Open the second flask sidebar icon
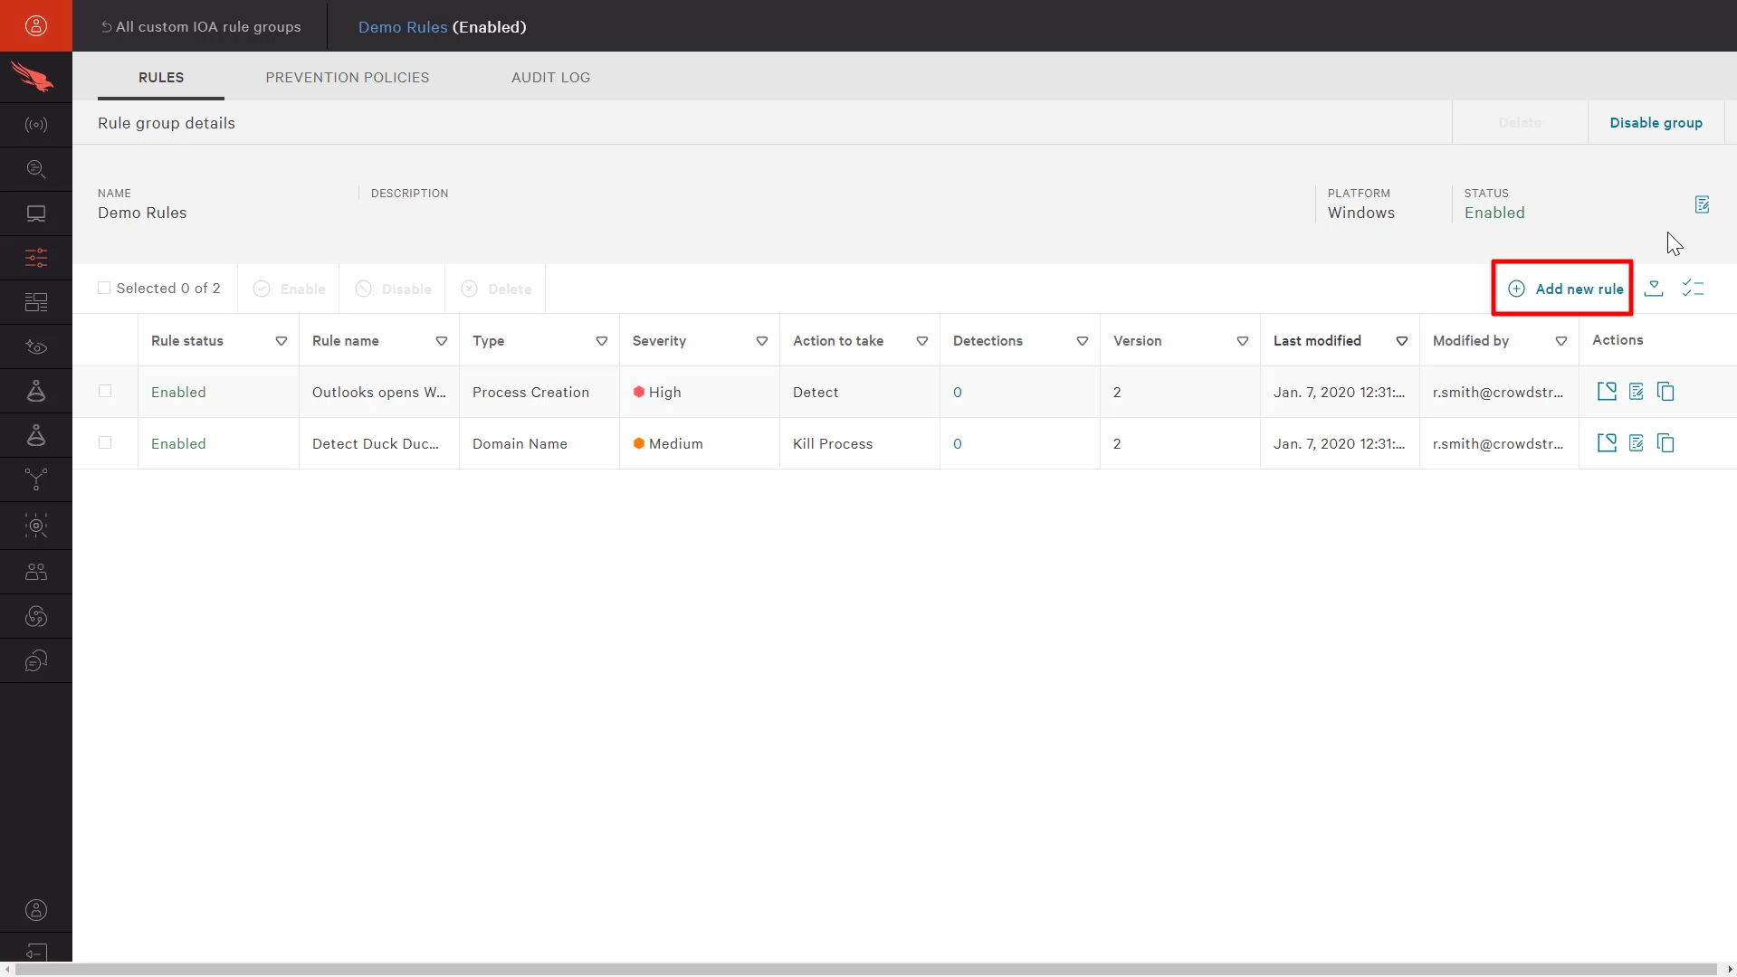Viewport: 1737px width, 977px height. (36, 435)
